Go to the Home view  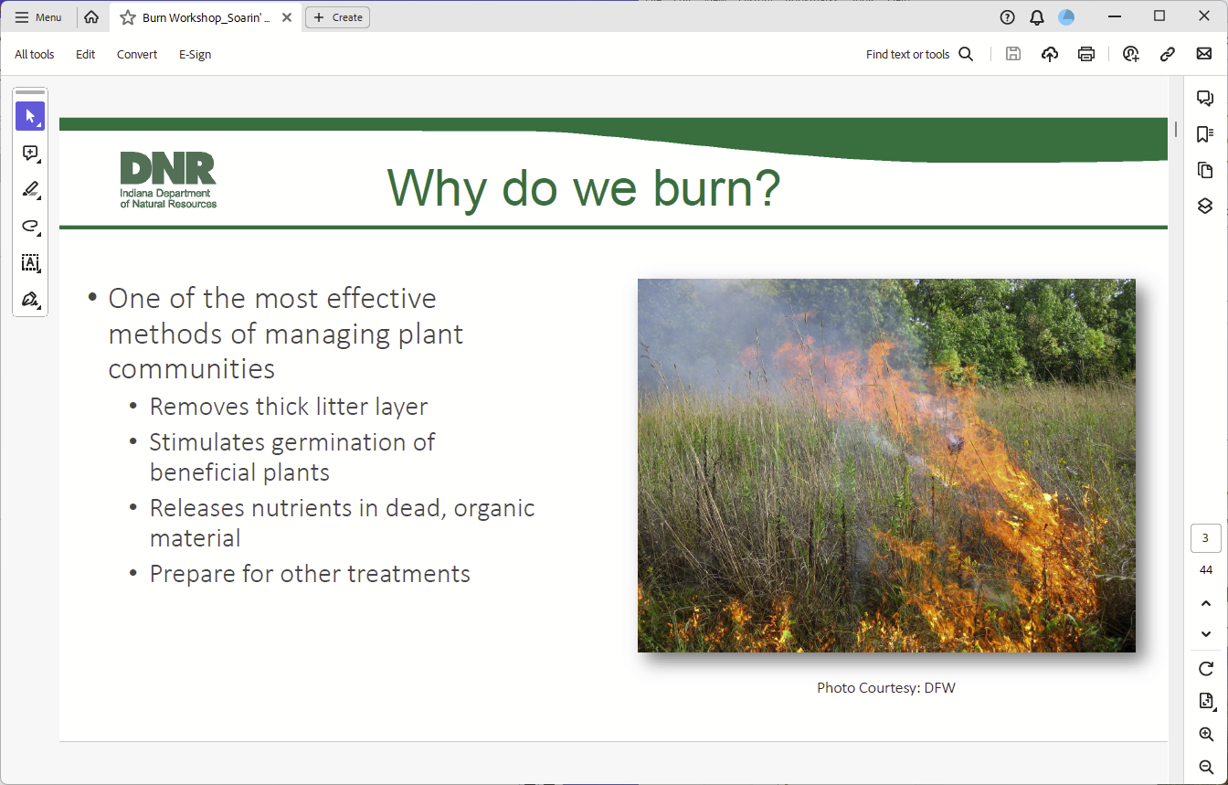click(91, 17)
